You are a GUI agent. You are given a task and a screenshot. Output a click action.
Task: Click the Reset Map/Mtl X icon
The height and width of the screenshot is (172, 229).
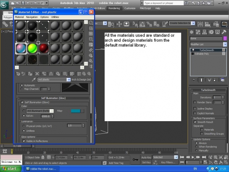tap(37, 74)
